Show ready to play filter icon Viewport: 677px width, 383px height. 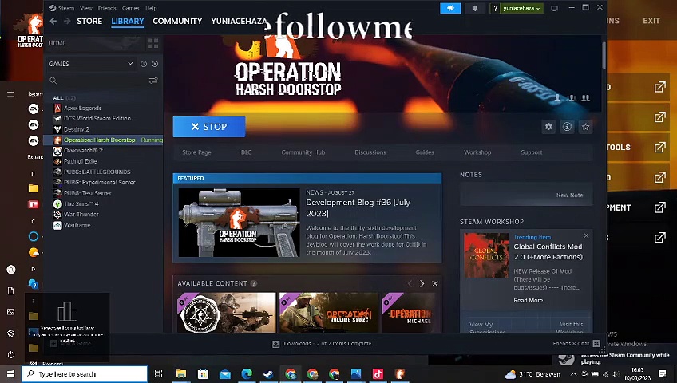[155, 64]
